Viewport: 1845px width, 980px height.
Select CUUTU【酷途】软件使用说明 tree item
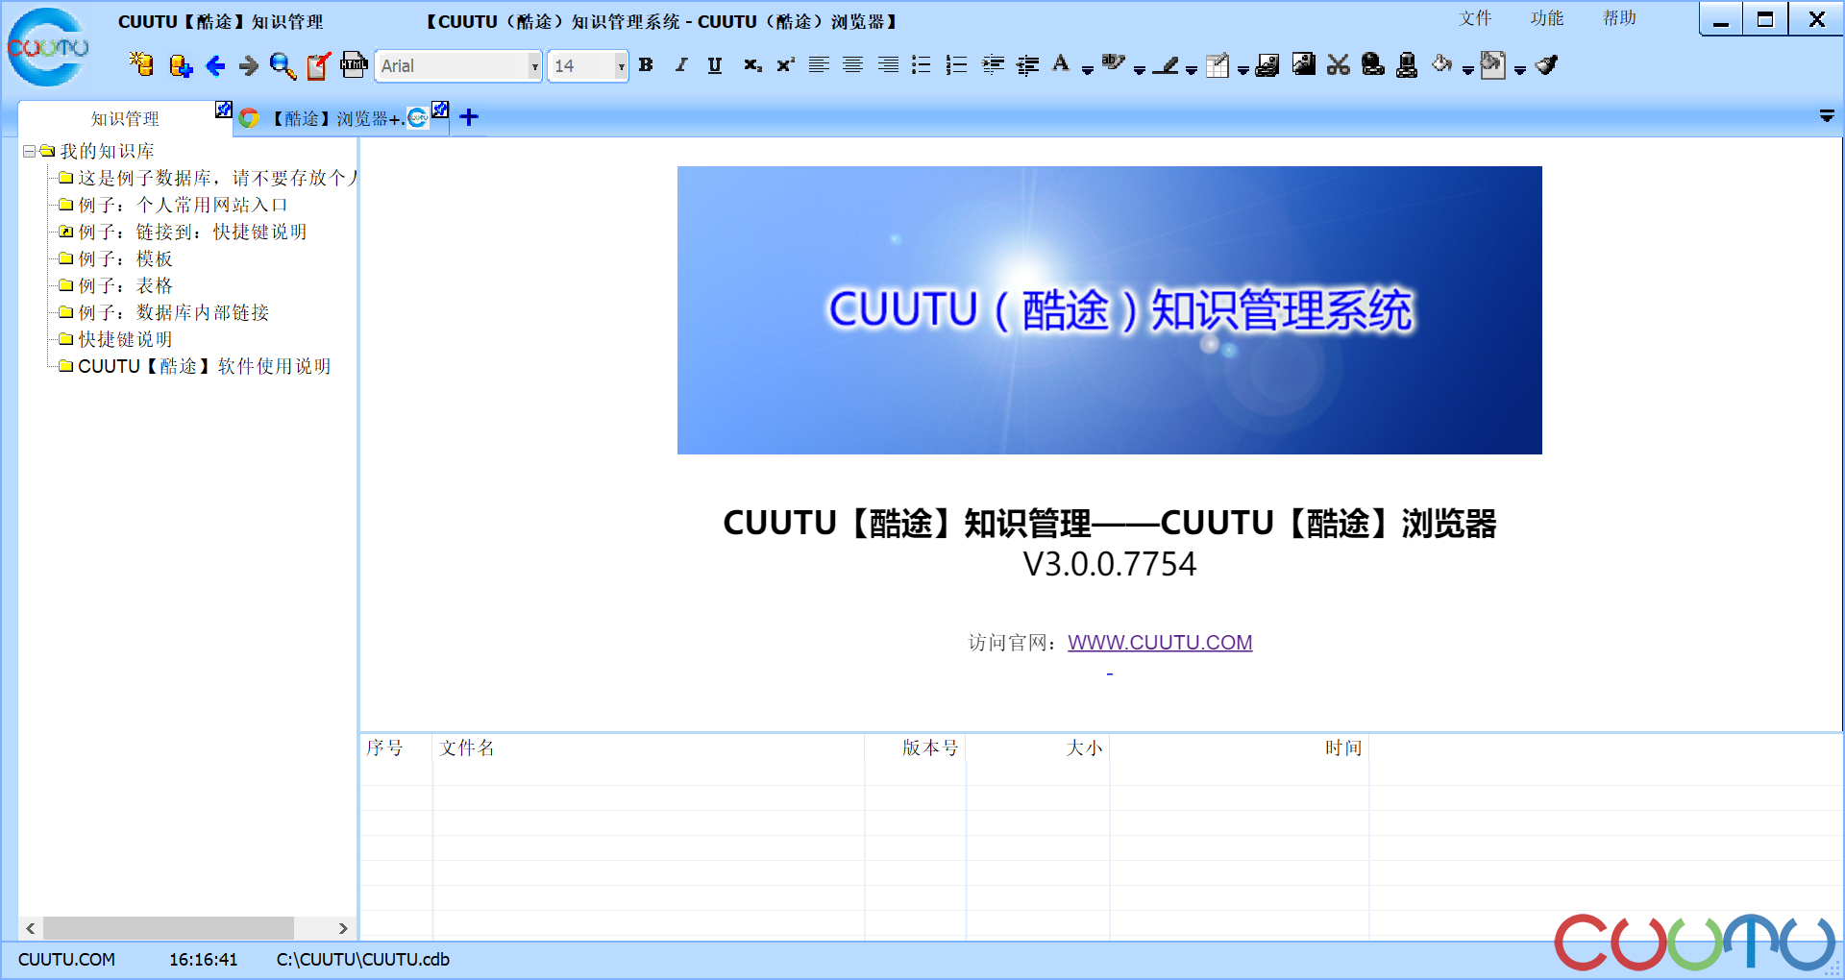[205, 366]
